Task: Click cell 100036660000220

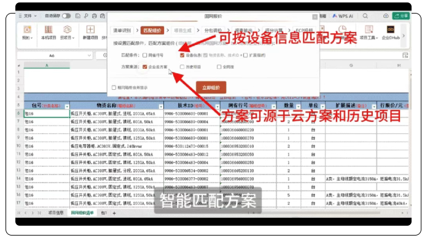Action: coord(248,130)
